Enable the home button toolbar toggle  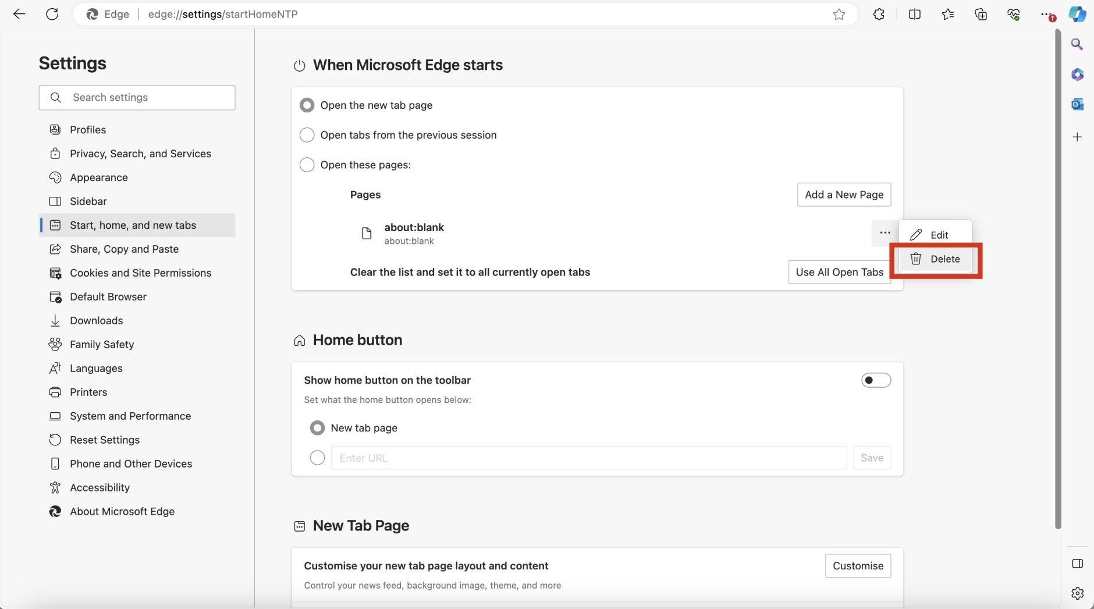876,380
